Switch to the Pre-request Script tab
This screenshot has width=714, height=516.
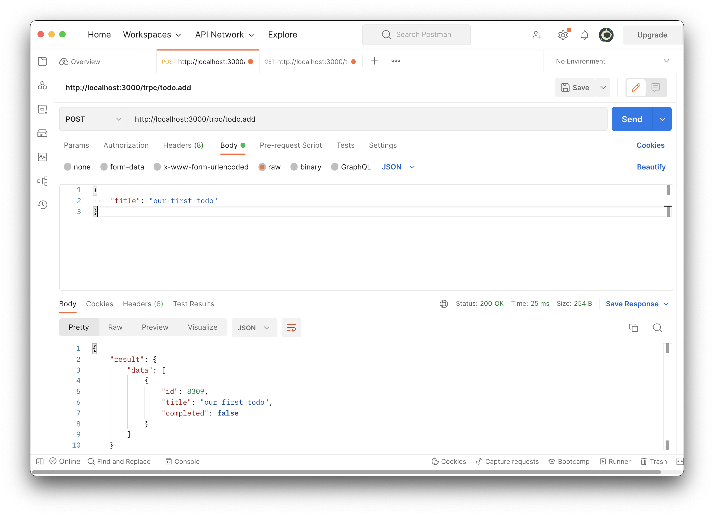tap(290, 145)
